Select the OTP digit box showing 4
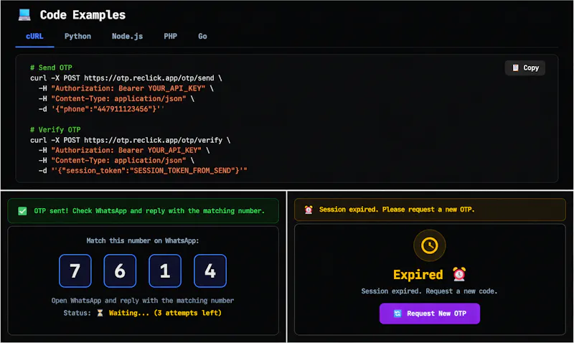 [x=210, y=271]
